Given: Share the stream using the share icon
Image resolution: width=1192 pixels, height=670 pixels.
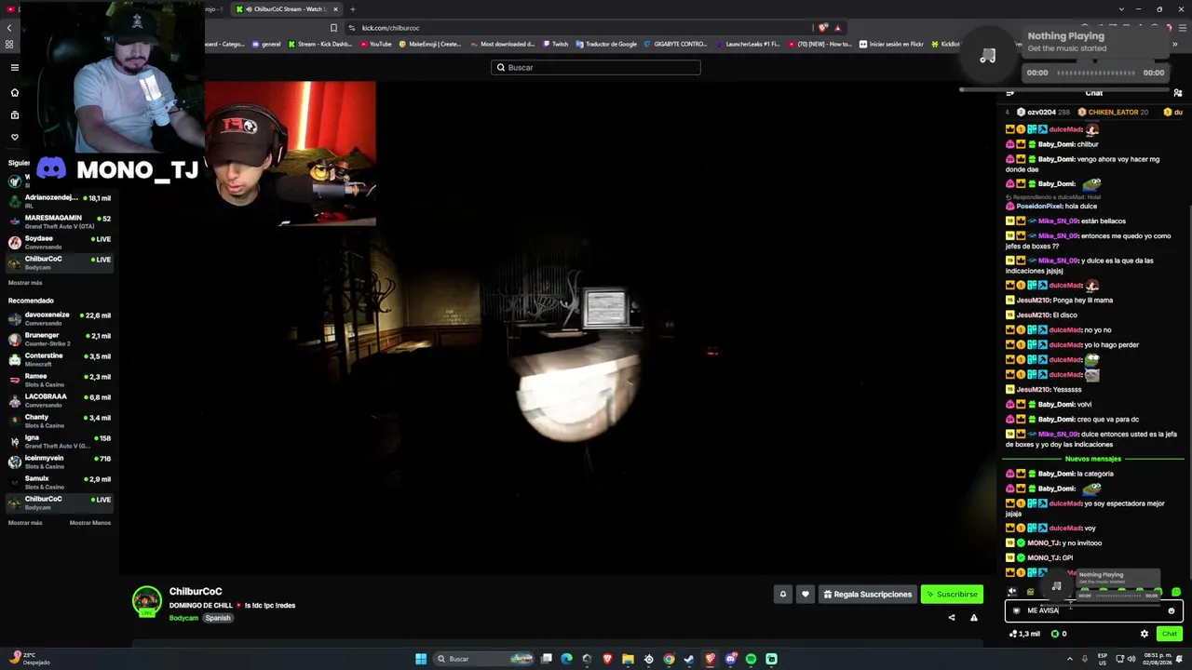Looking at the screenshot, I should (x=951, y=617).
